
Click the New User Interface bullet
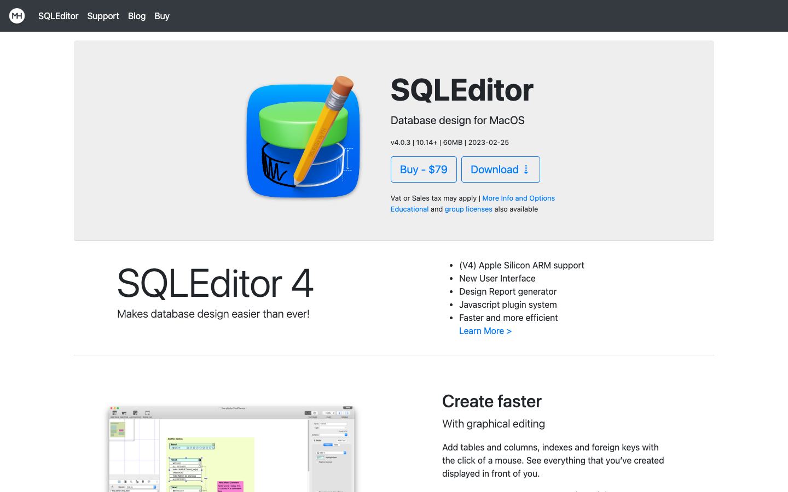click(497, 278)
